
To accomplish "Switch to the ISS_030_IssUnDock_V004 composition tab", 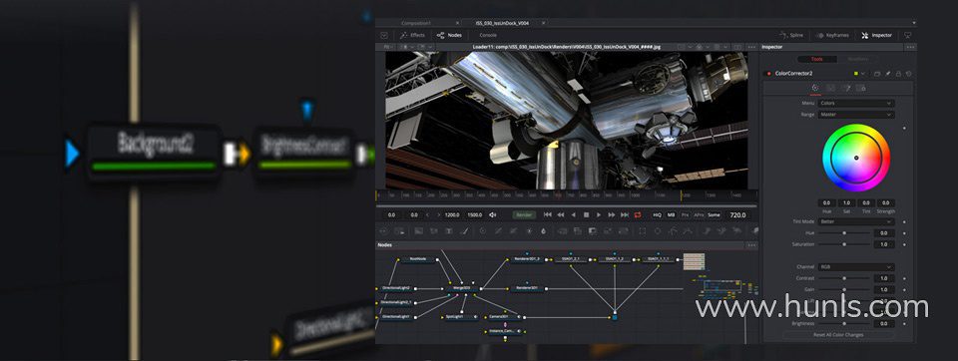I will (502, 23).
